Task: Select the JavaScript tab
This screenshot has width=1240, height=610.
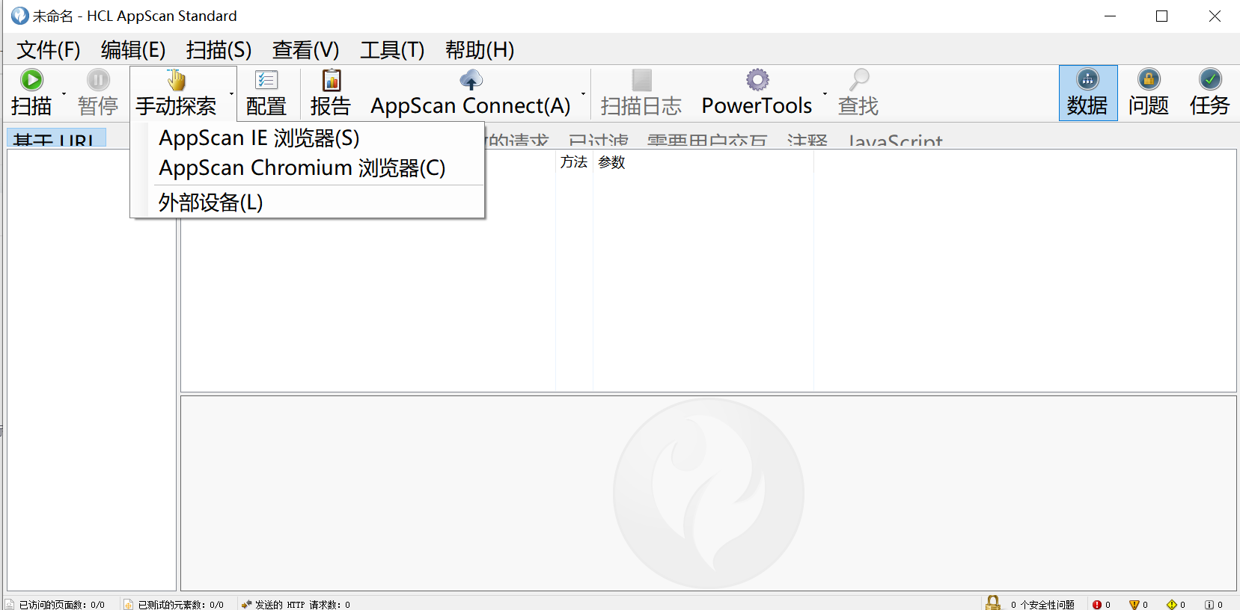Action: (895, 140)
